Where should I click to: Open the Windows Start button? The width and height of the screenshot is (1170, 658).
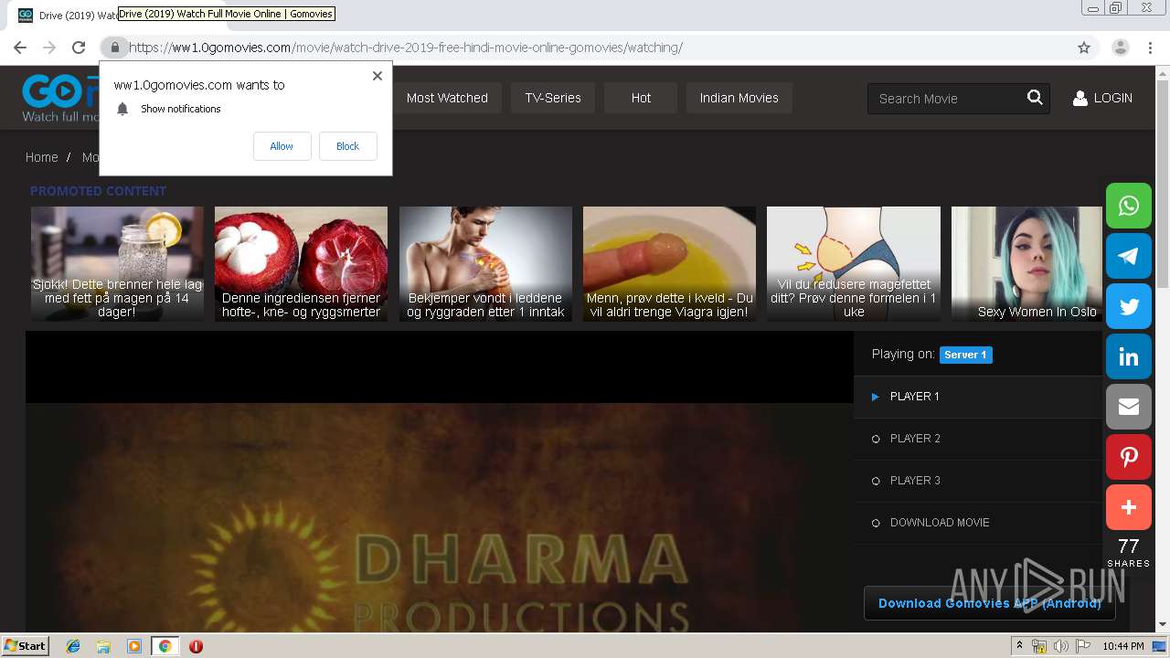[x=26, y=646]
